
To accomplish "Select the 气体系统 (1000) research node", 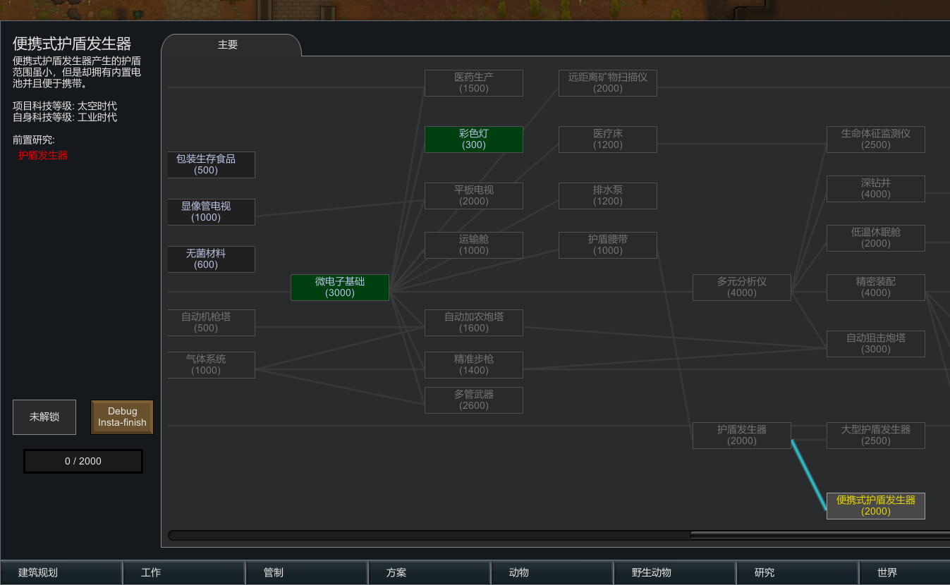I will [x=210, y=364].
